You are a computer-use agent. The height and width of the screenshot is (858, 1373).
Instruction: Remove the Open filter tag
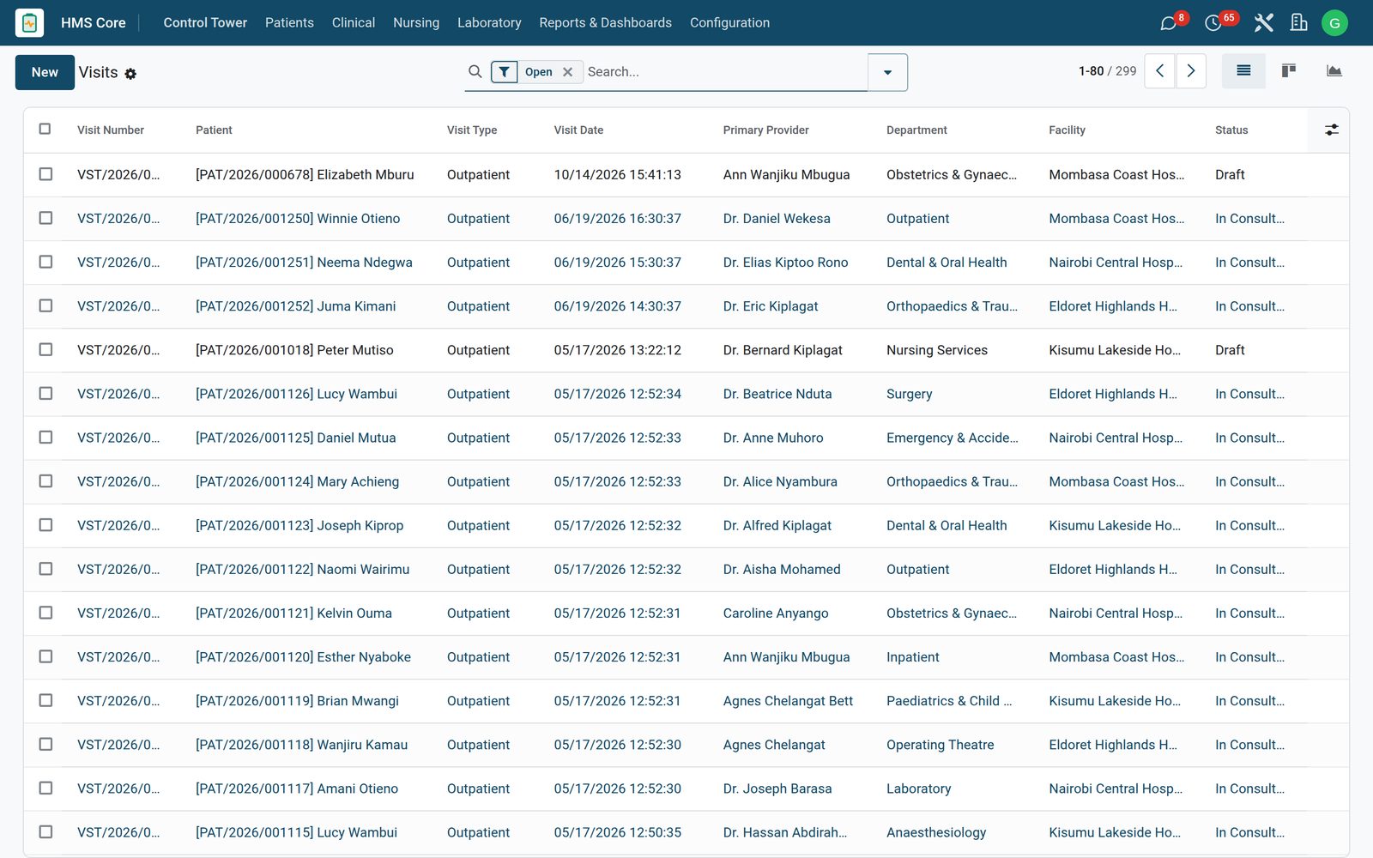(x=567, y=72)
